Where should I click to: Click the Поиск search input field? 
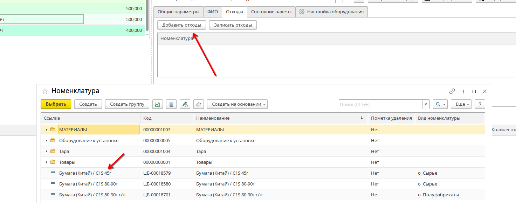(380, 104)
